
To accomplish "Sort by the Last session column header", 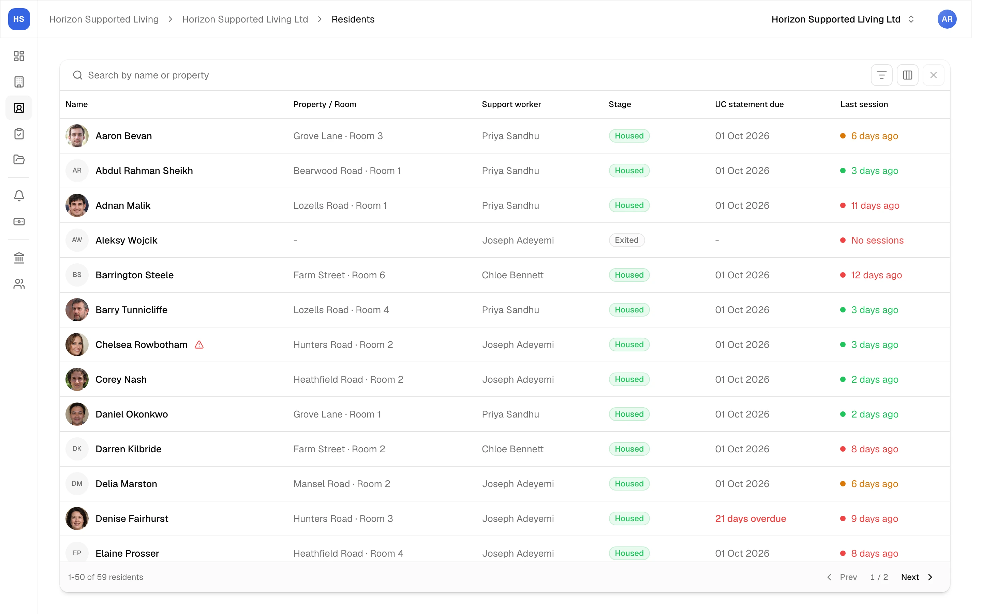I will pos(864,104).
